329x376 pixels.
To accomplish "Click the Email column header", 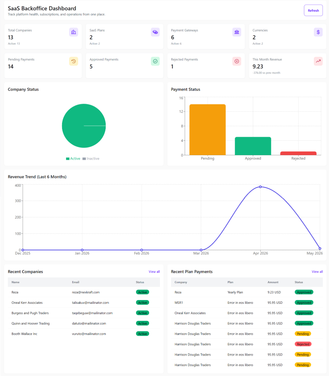I will coord(76,282).
